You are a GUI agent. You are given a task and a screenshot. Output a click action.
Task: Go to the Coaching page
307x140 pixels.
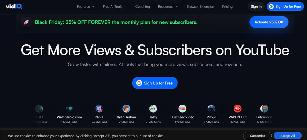pos(142,7)
